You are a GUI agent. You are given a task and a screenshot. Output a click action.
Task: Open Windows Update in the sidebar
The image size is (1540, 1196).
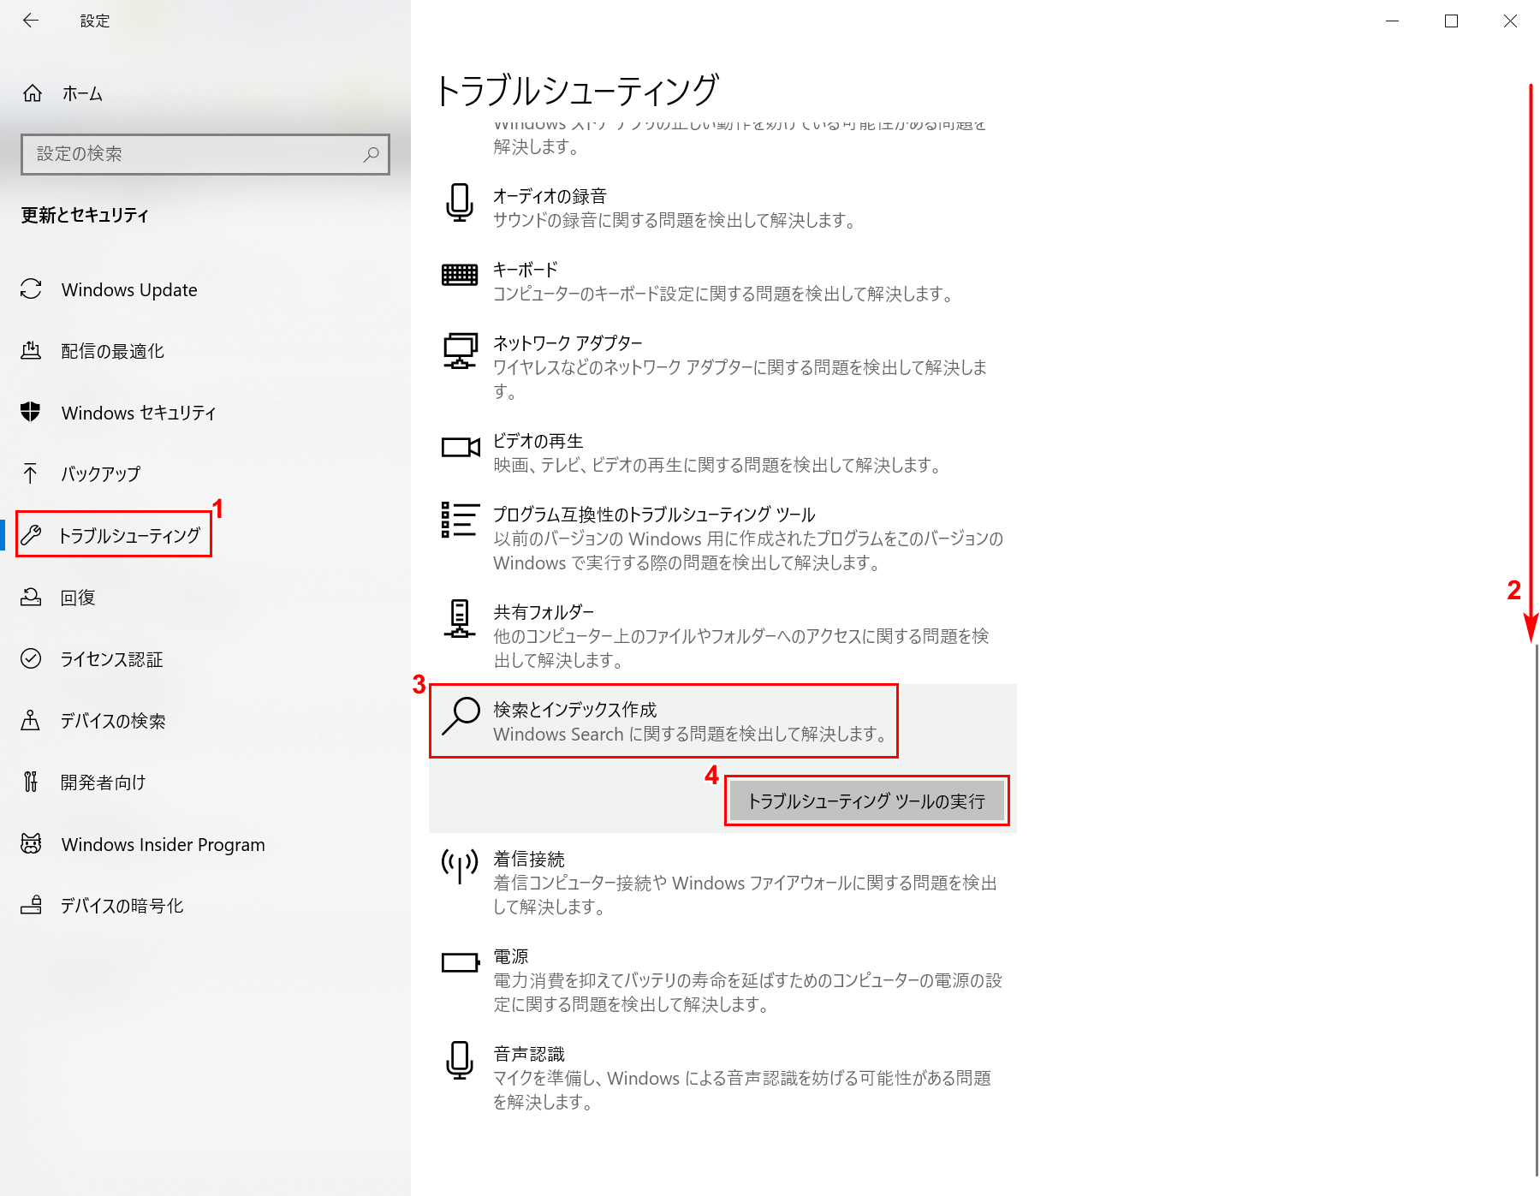[128, 290]
